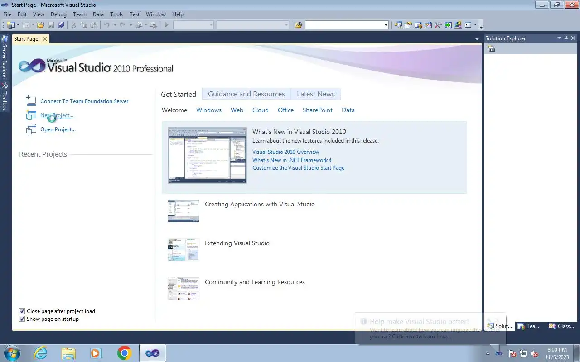Open Properties Window from its toolbar icon
This screenshot has width=580, height=362.
pyautogui.click(x=408, y=25)
